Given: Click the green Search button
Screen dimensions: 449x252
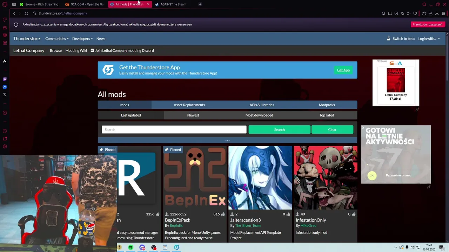Looking at the screenshot, I should (x=279, y=129).
